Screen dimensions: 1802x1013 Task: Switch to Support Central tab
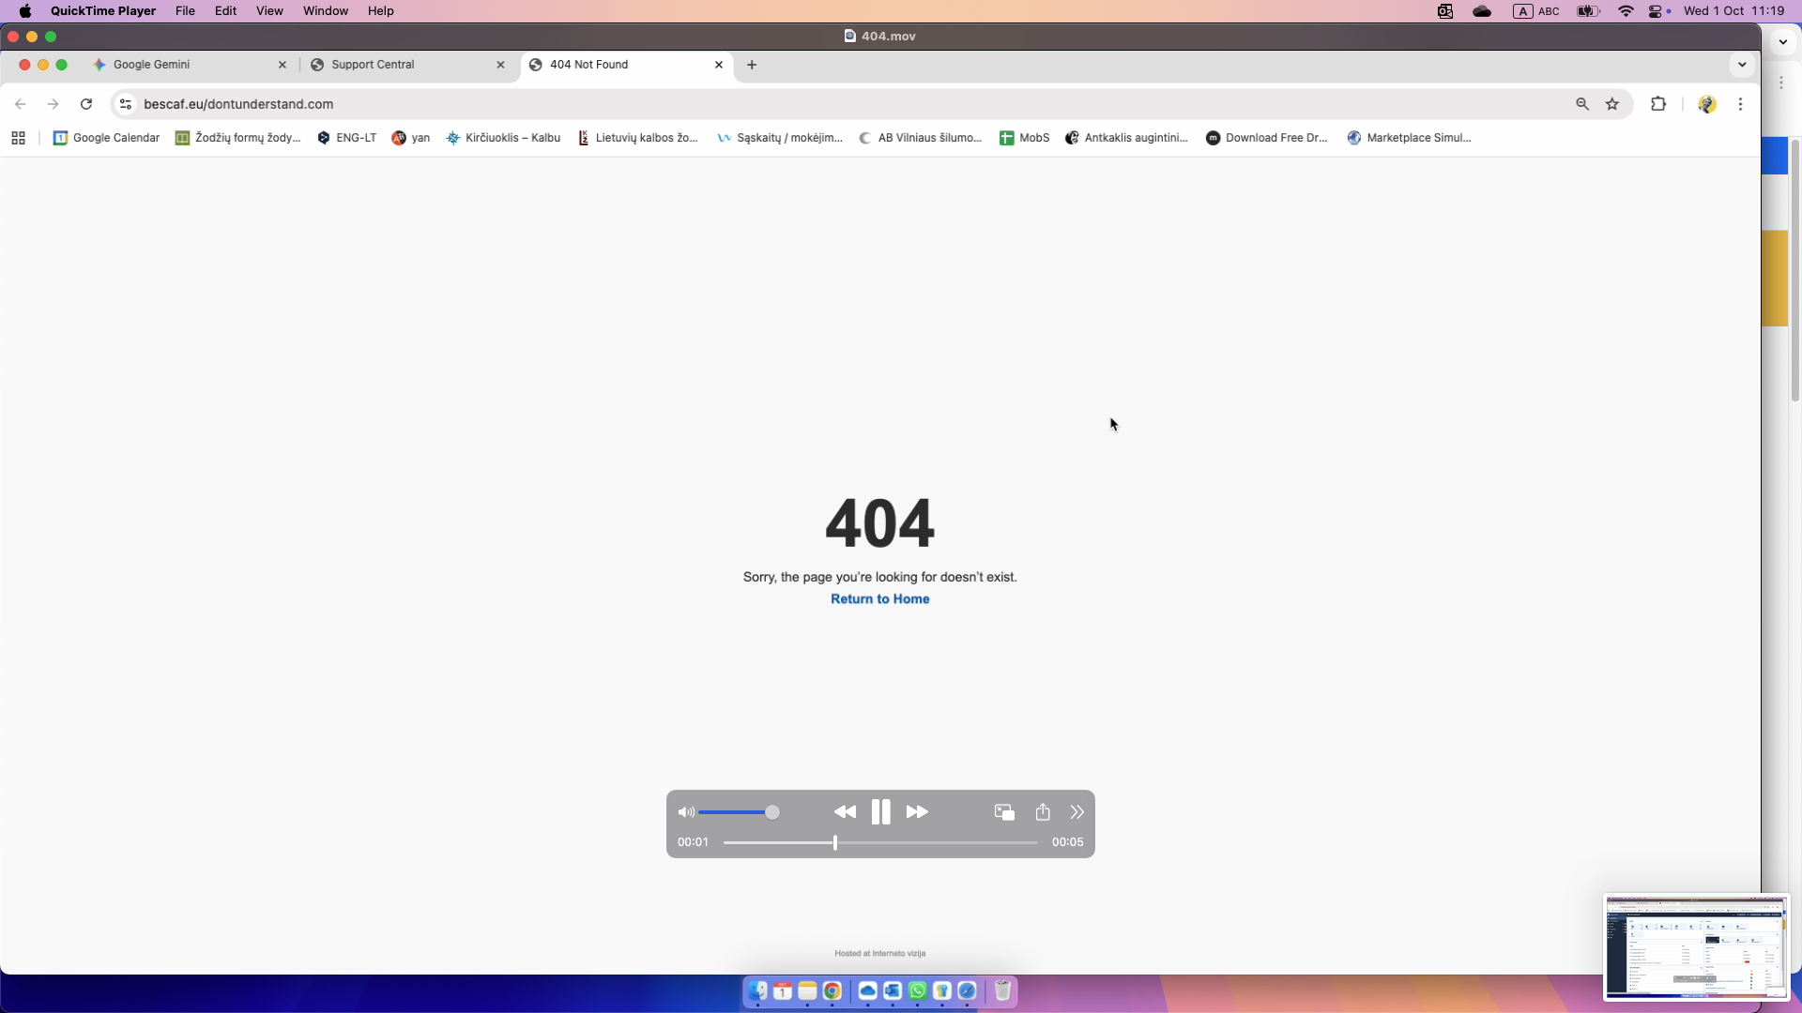coord(373,65)
